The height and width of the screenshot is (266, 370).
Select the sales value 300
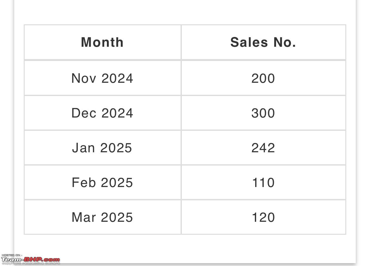tap(263, 113)
